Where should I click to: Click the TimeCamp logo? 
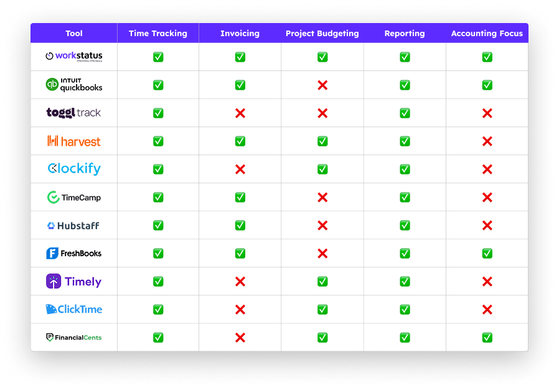[x=73, y=197]
